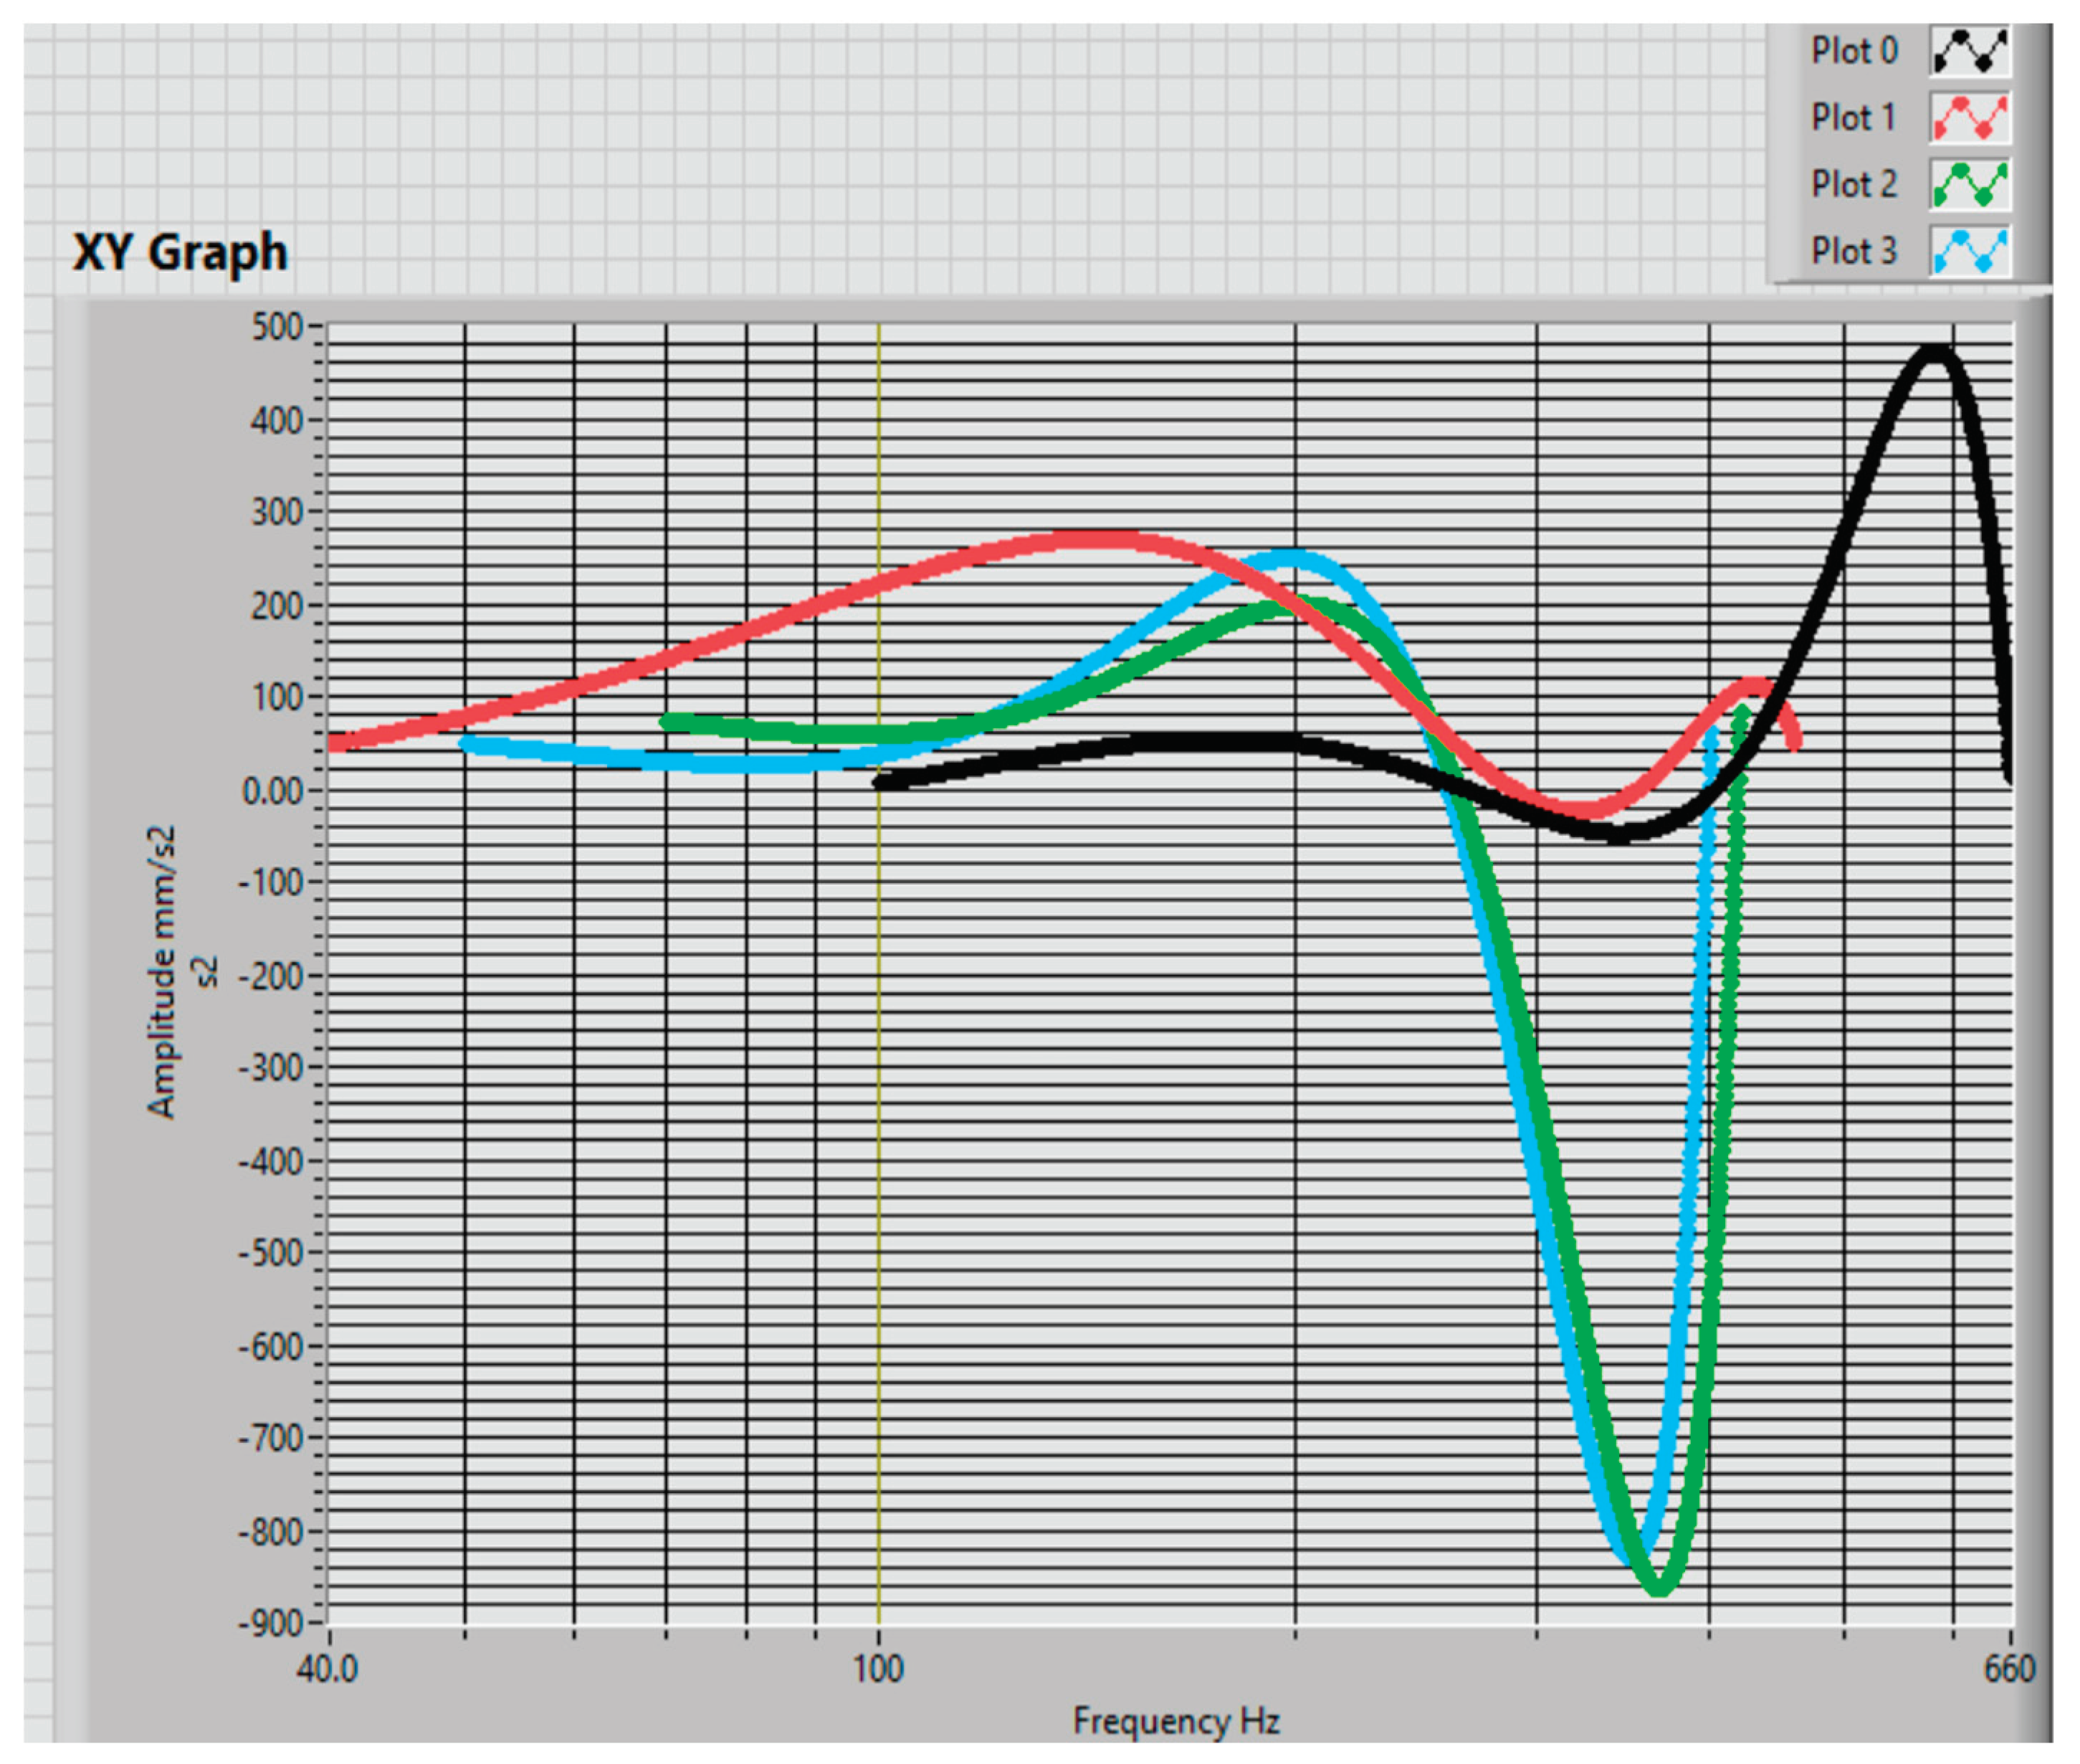The width and height of the screenshot is (2080, 1764).
Task: Click the Plot 0 black line sample icon
Action: click(x=1969, y=51)
